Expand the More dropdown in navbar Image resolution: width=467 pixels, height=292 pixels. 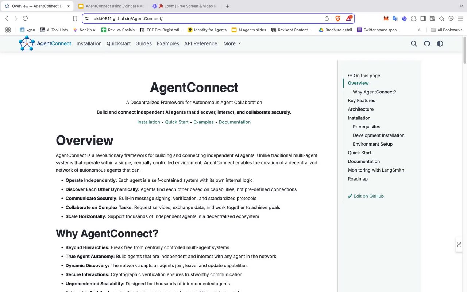tap(232, 43)
